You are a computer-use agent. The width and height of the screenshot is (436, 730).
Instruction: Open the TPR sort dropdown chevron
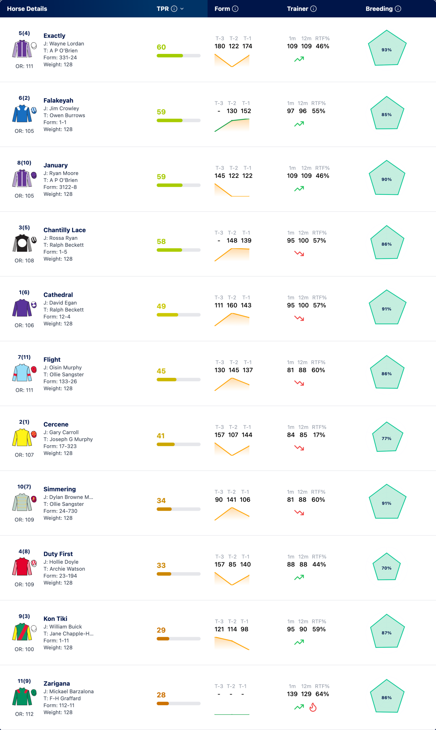point(182,9)
